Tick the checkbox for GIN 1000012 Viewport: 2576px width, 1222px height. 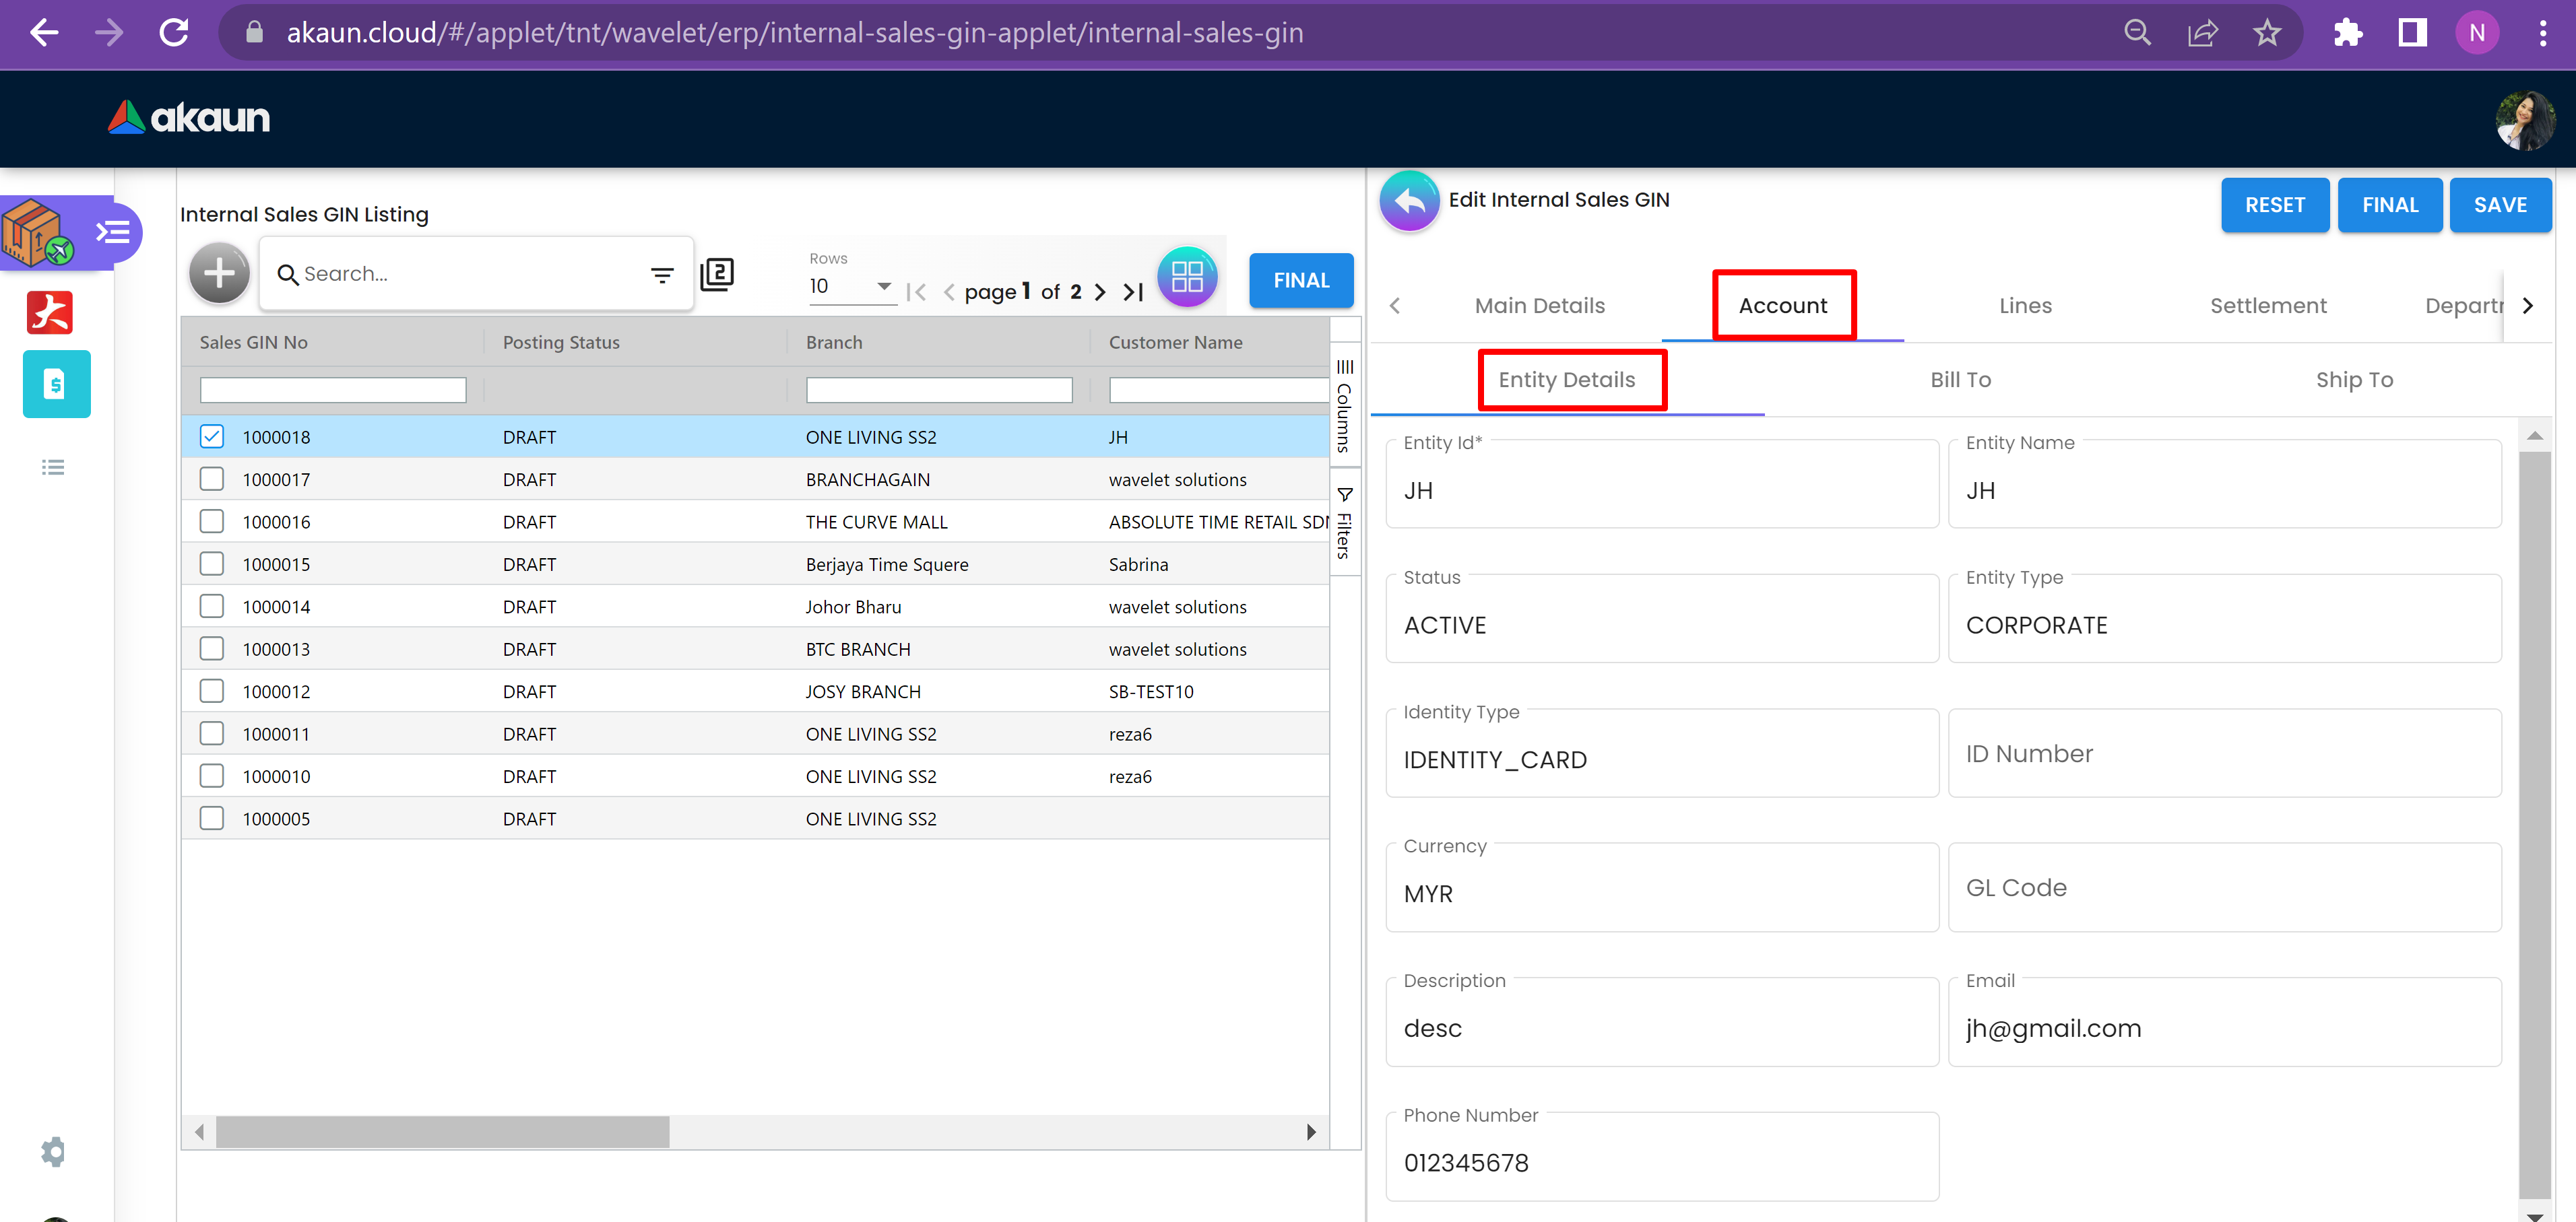tap(212, 691)
